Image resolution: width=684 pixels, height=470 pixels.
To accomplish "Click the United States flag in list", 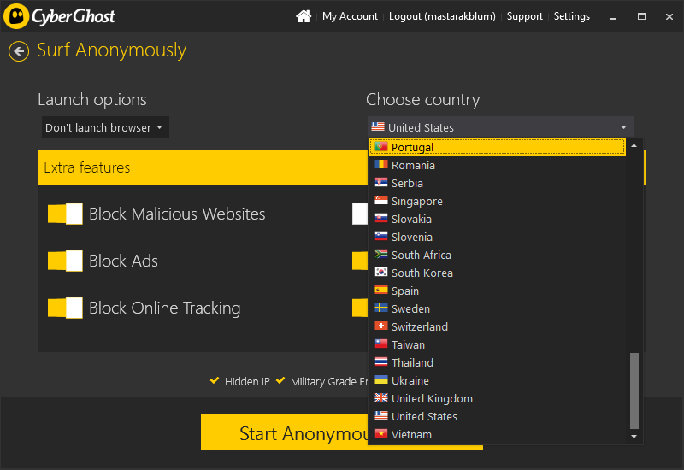I will (x=381, y=415).
